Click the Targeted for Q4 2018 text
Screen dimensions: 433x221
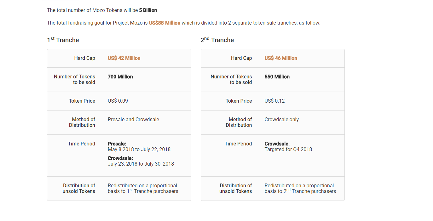point(288,149)
